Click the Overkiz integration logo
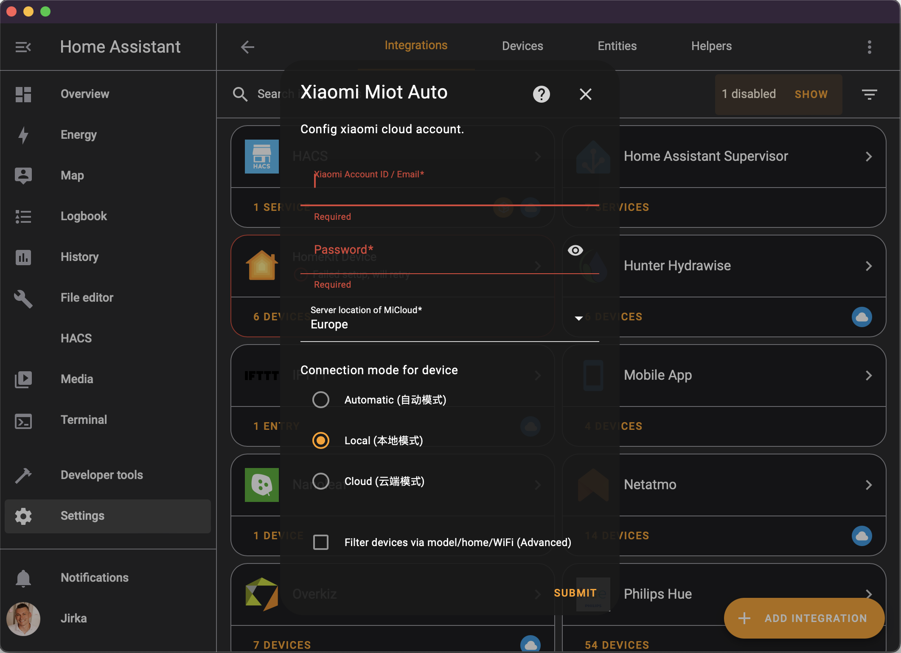Screen dimensions: 901x653 tap(261, 594)
